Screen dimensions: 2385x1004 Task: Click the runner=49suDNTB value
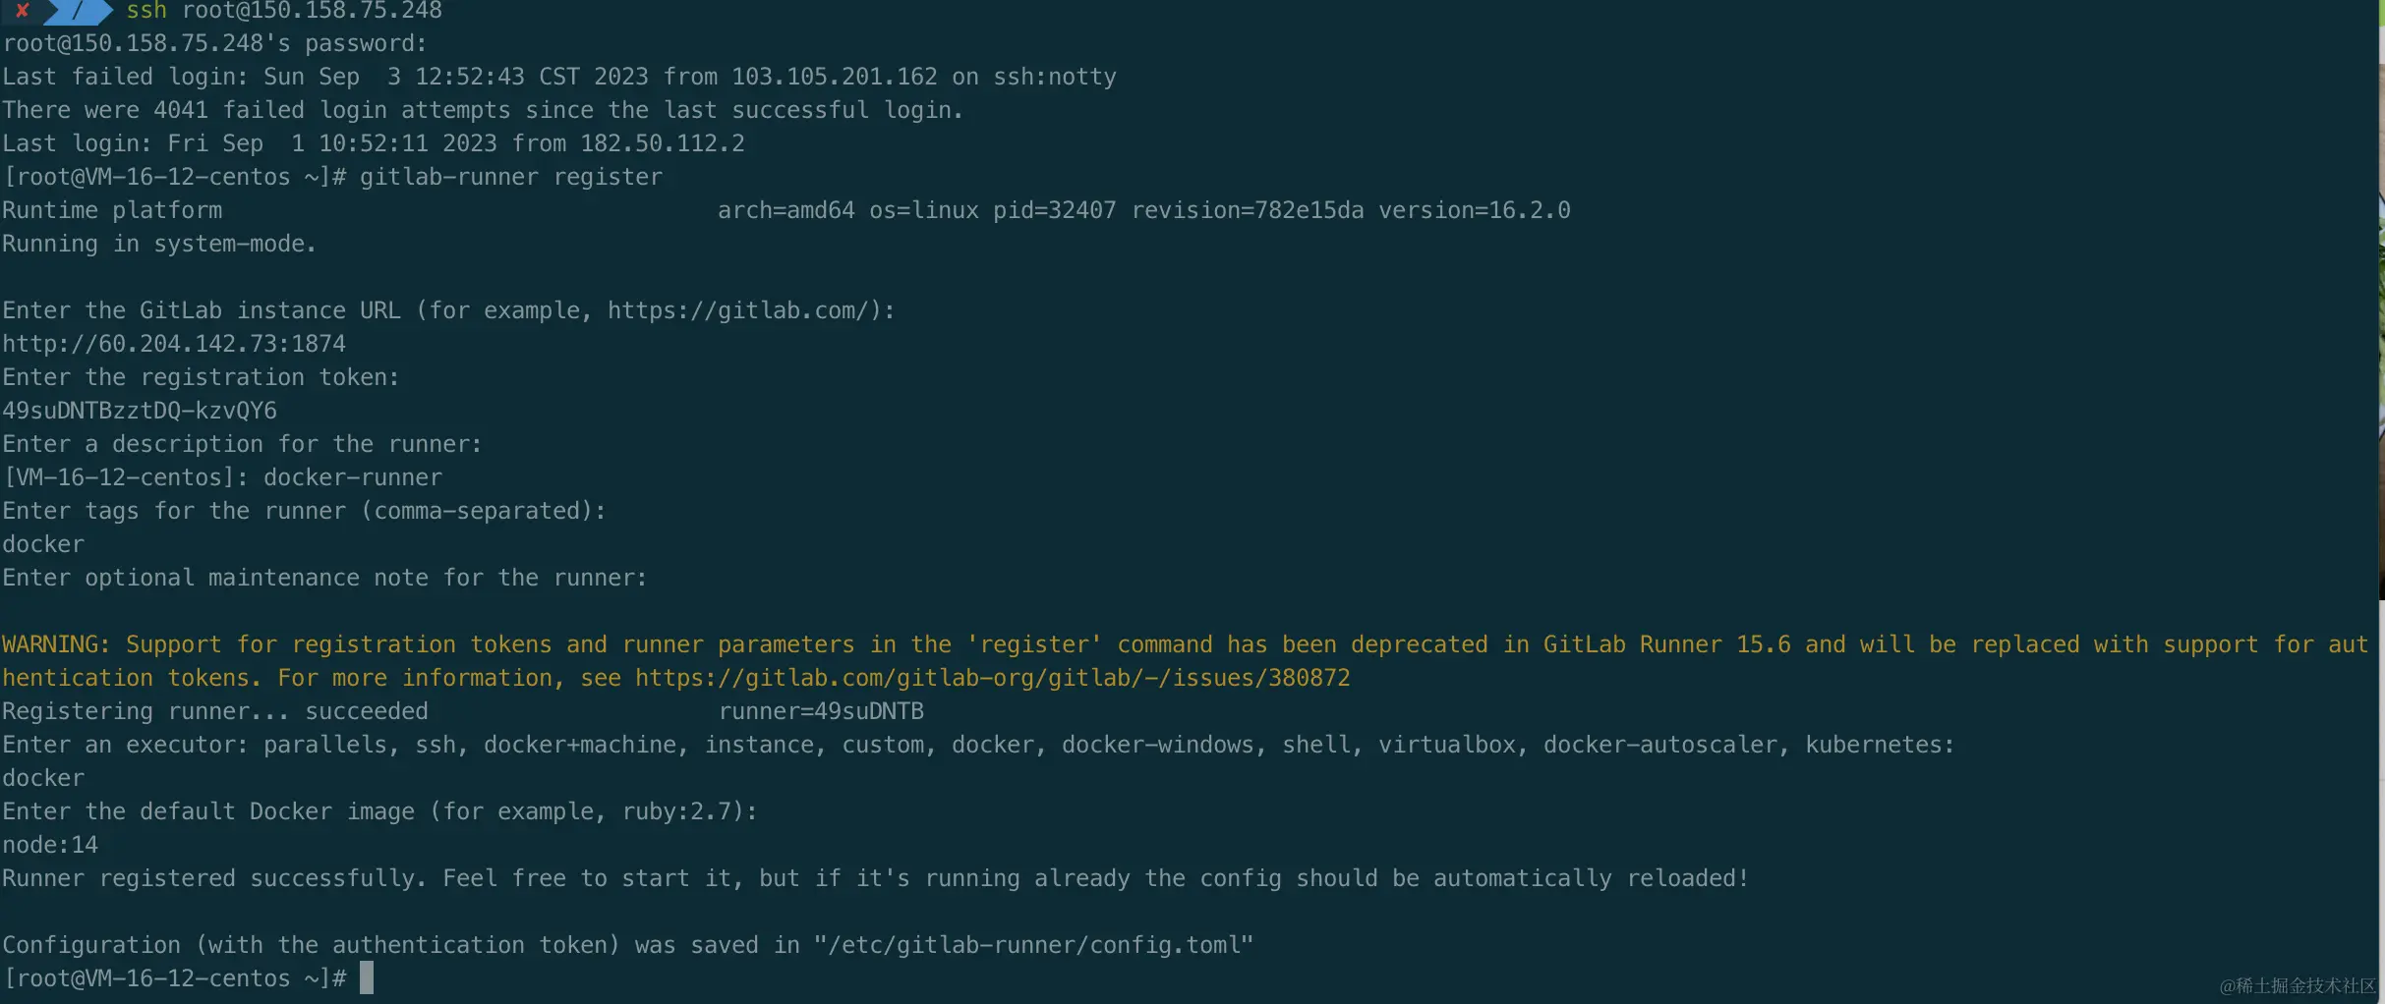pyautogui.click(x=821, y=711)
